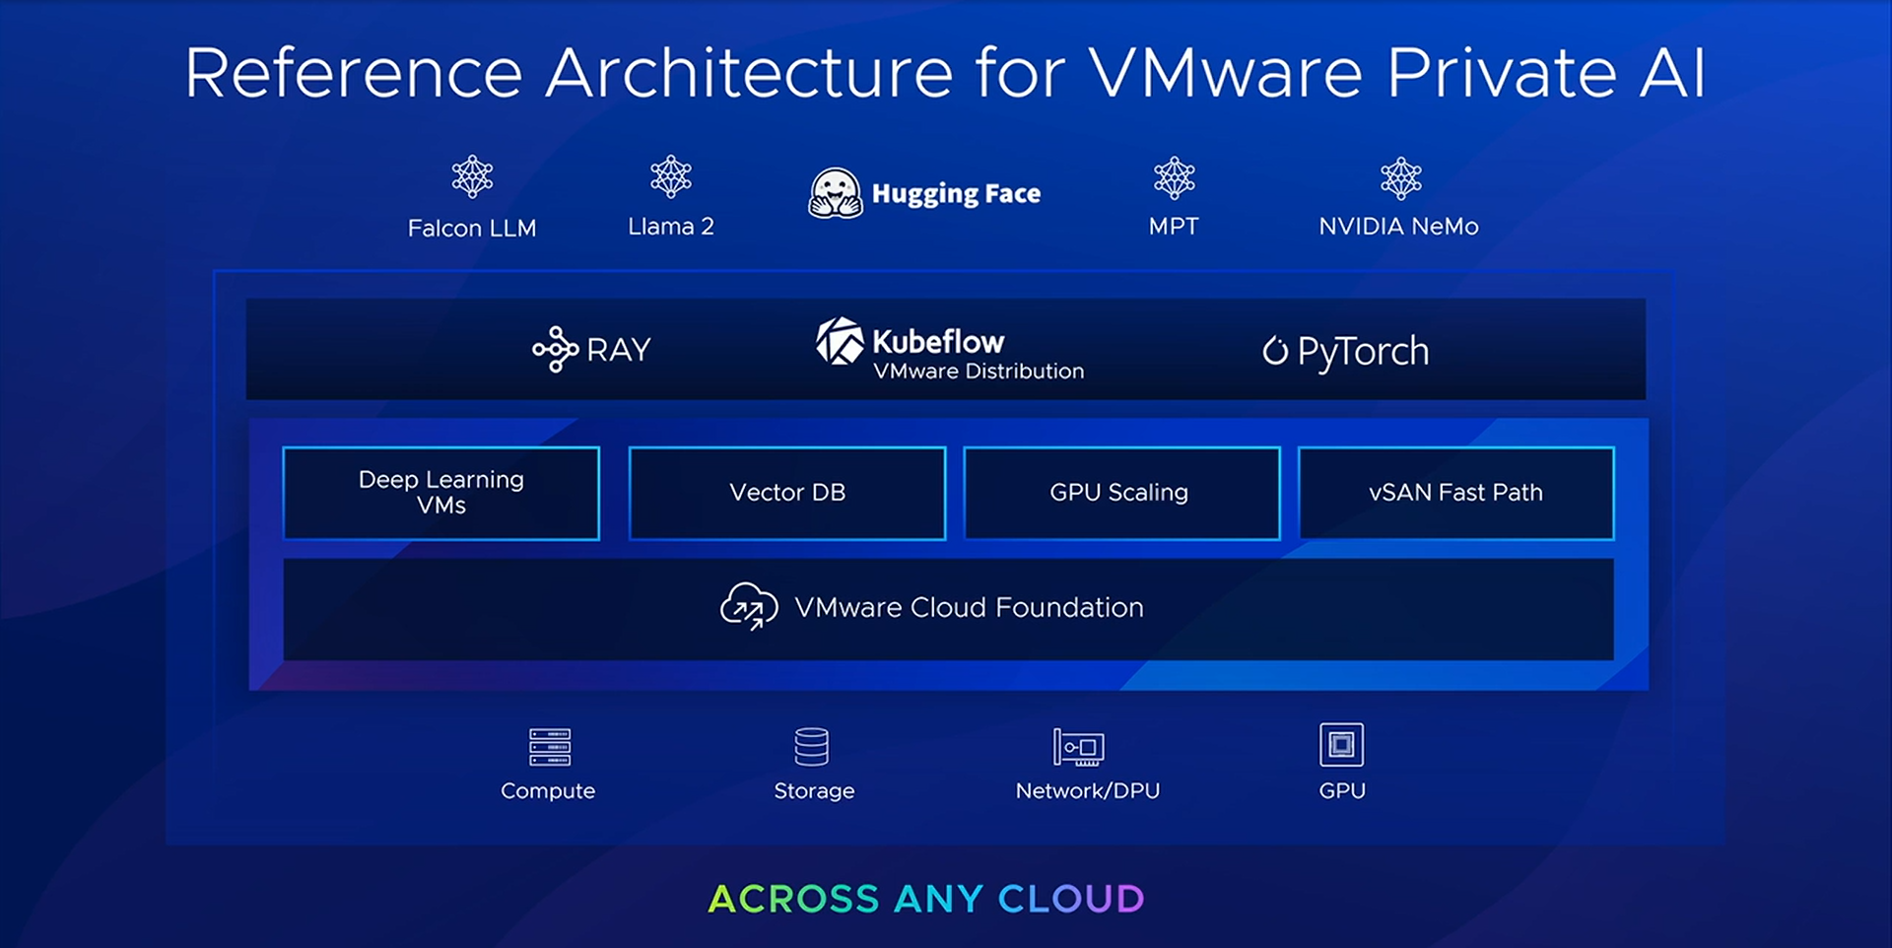Click the VMware Cloud Foundation cloud icon
The image size is (1892, 948).
pos(749,606)
